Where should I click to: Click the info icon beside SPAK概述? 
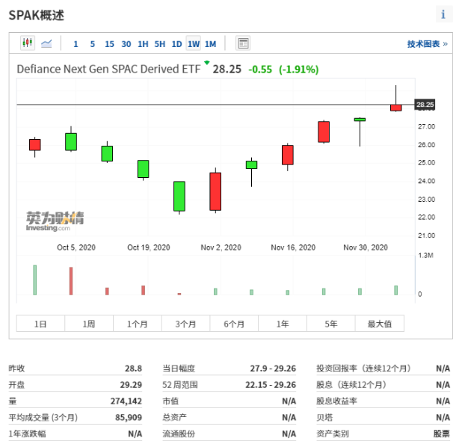[x=443, y=14]
